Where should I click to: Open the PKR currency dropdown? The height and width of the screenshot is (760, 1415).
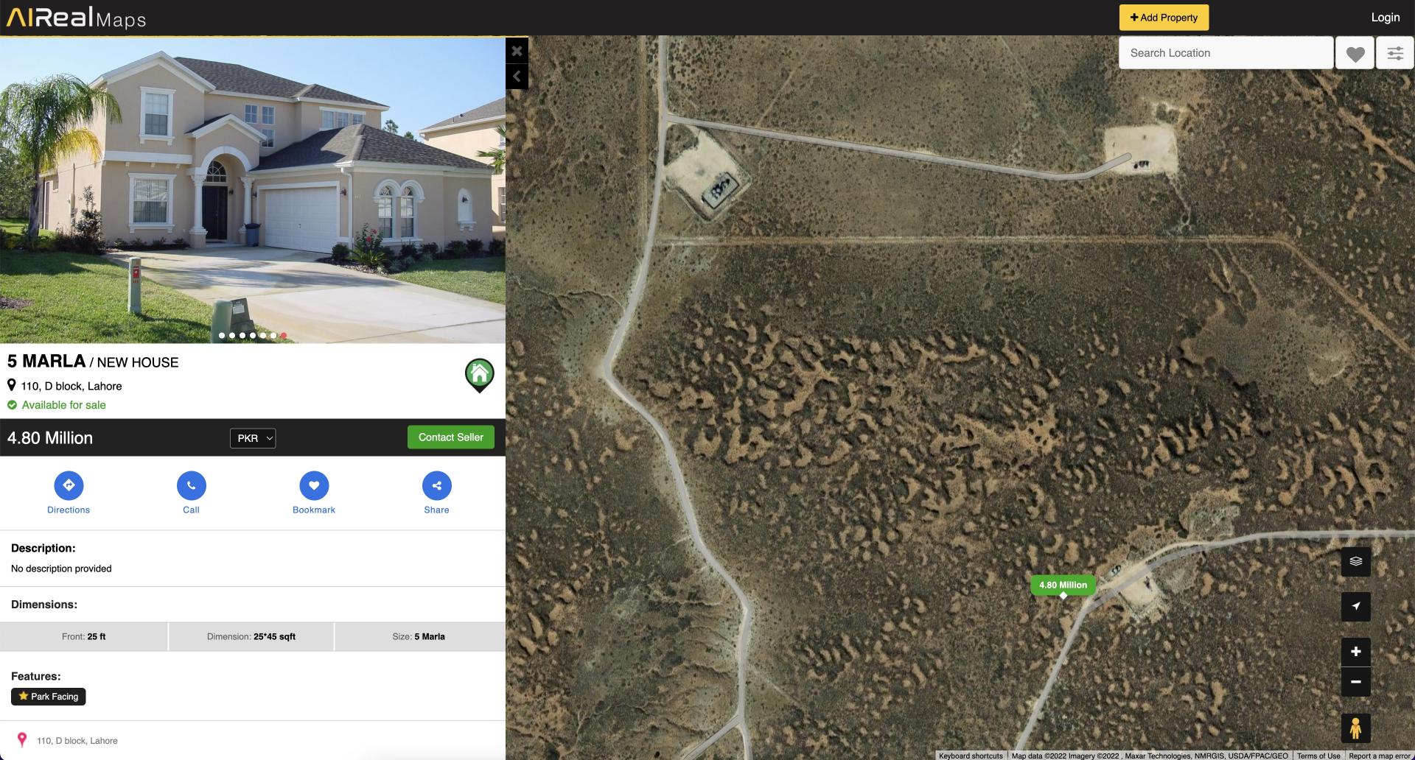tap(253, 438)
